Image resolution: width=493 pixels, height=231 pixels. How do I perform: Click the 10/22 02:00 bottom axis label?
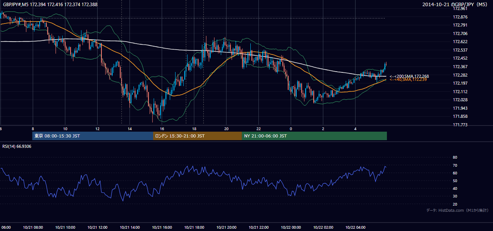(x=323, y=227)
